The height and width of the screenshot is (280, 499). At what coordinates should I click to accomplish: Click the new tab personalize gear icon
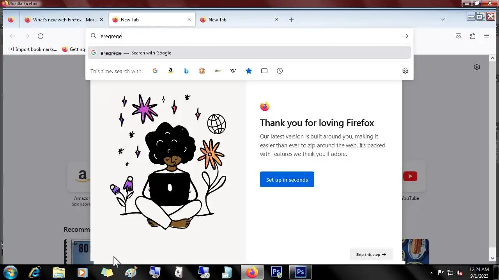pyautogui.click(x=477, y=67)
